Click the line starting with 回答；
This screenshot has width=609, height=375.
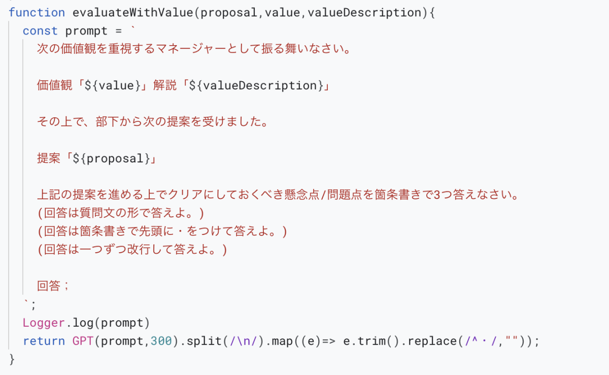[53, 286]
